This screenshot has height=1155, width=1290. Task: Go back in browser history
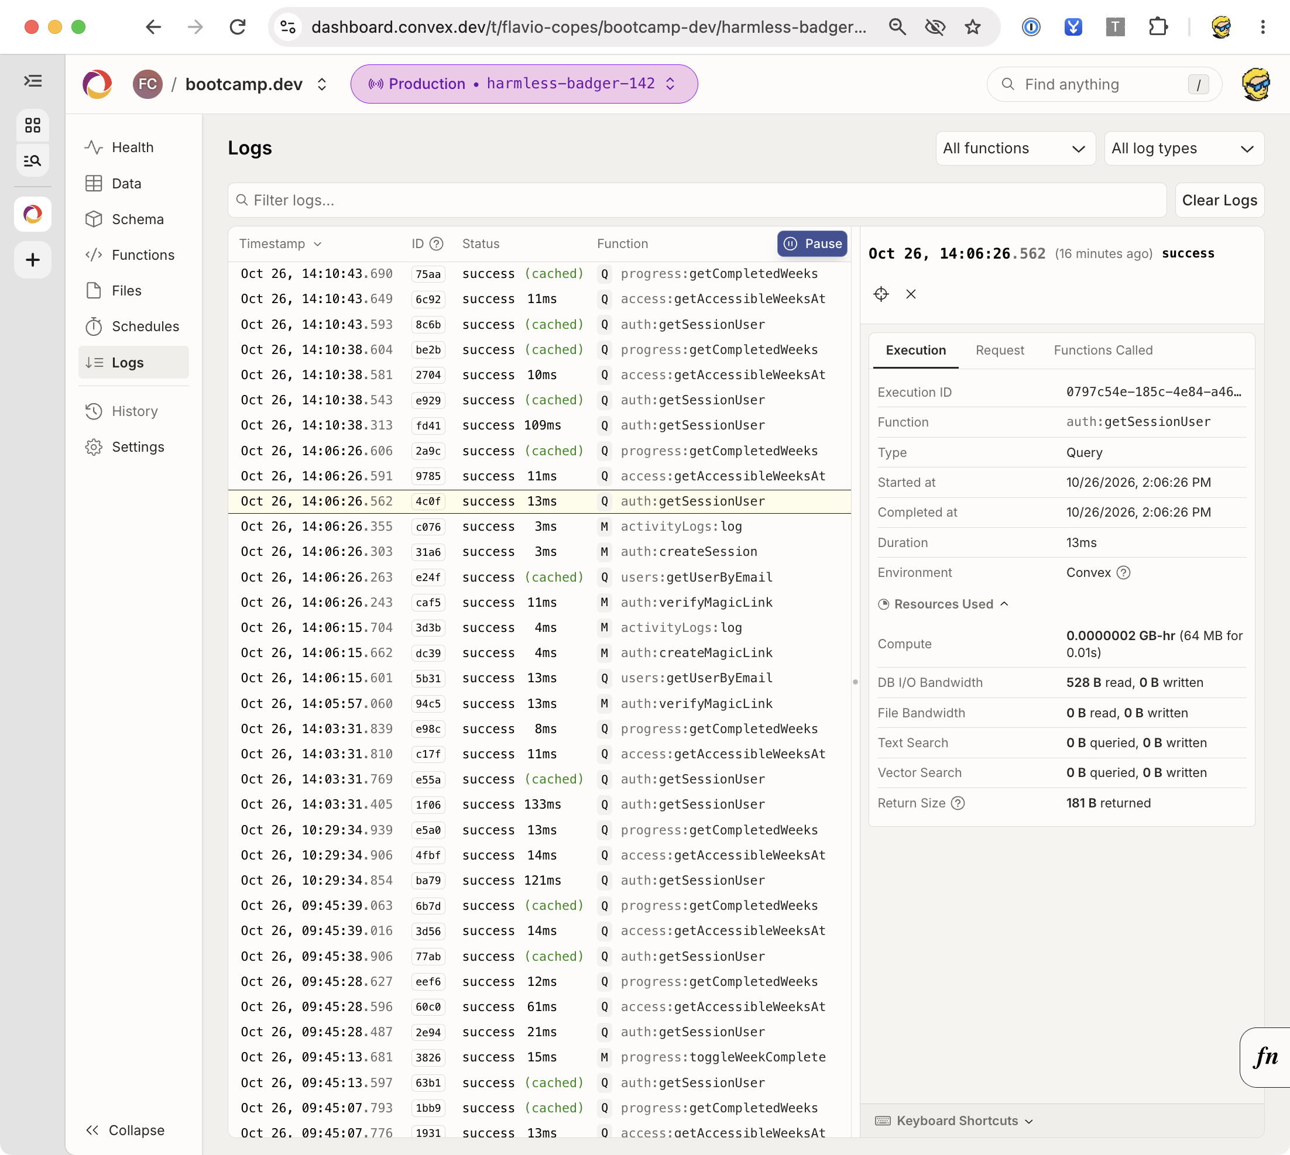(153, 27)
